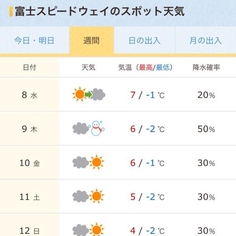Switch to the 日の出入 tab
The height and width of the screenshot is (236, 236).
pos(144,41)
